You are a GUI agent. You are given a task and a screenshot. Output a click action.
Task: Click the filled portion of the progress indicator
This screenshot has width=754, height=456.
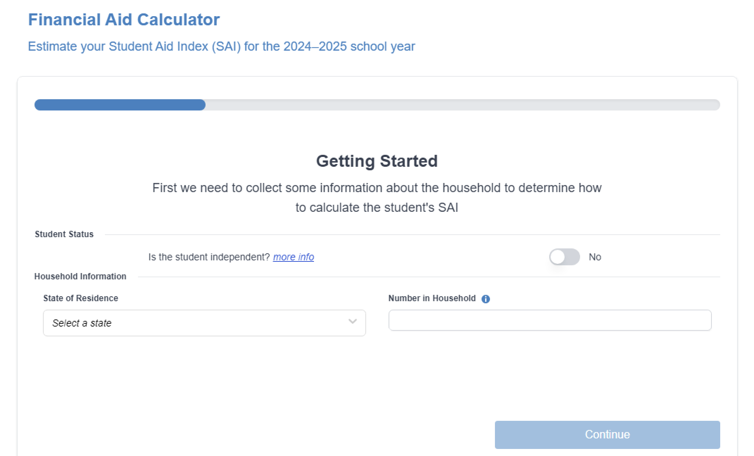coord(120,105)
